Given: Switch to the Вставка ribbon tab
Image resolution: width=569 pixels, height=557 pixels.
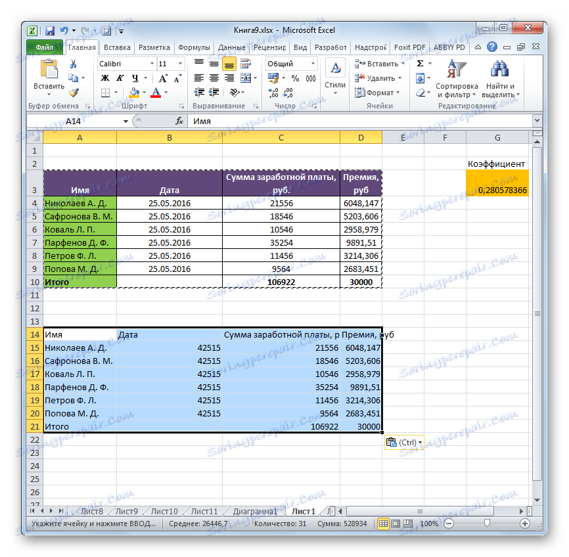Looking at the screenshot, I should pos(117,47).
